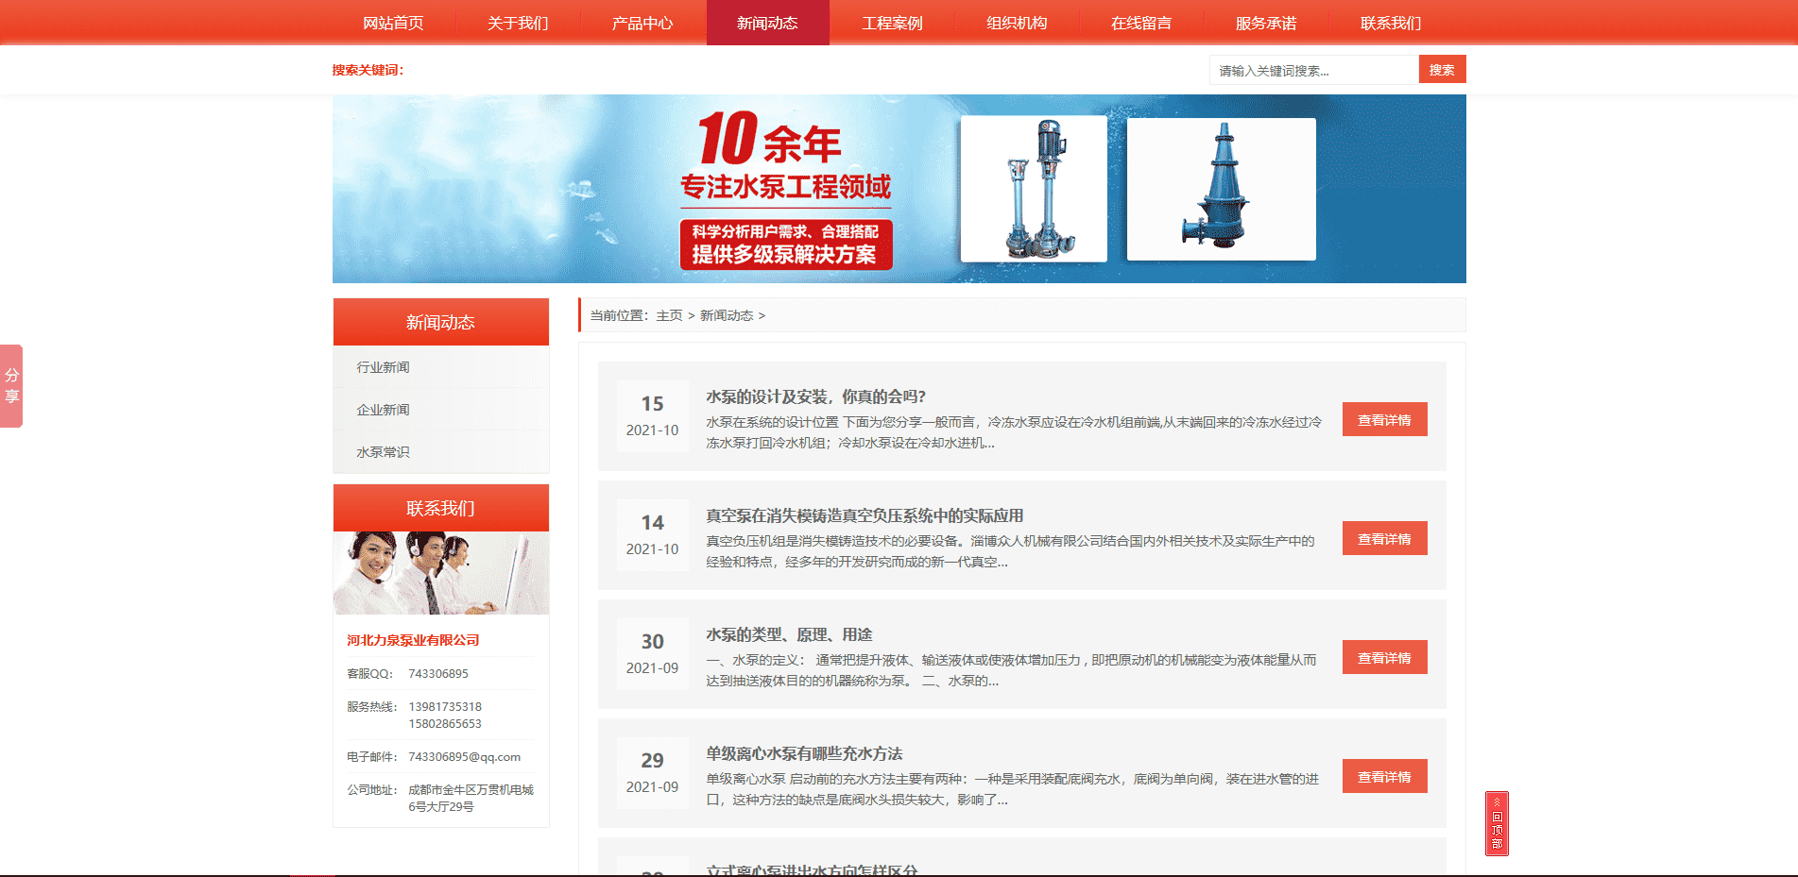Image resolution: width=1798 pixels, height=877 pixels.
Task: Click the 主页 breadcrumb link
Action: [669, 315]
